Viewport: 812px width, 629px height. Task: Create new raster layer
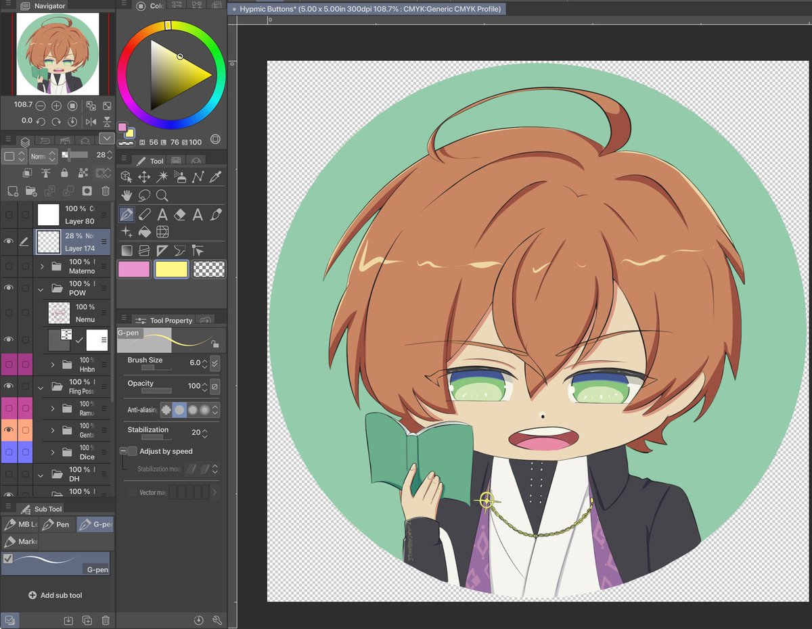13,191
